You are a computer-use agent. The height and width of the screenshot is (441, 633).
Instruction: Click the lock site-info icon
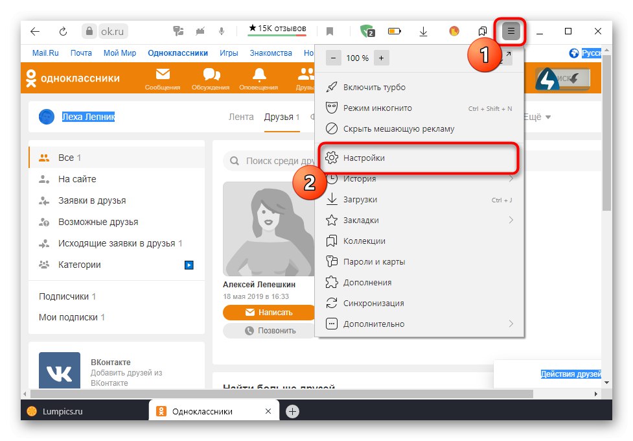tap(89, 31)
